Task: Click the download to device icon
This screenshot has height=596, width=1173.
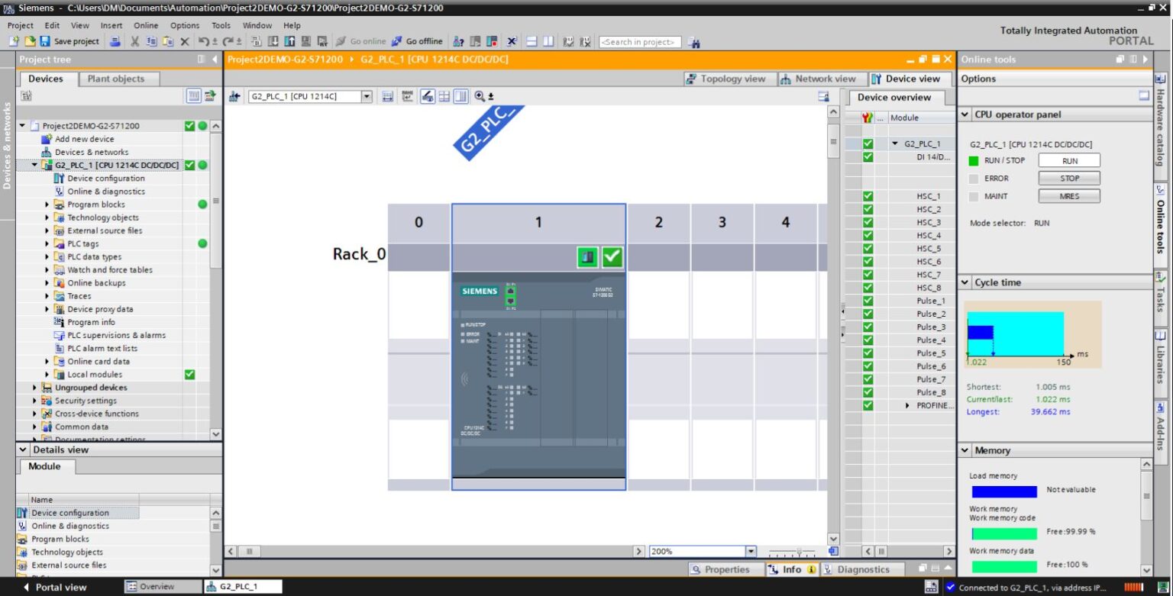Action: [x=273, y=41]
